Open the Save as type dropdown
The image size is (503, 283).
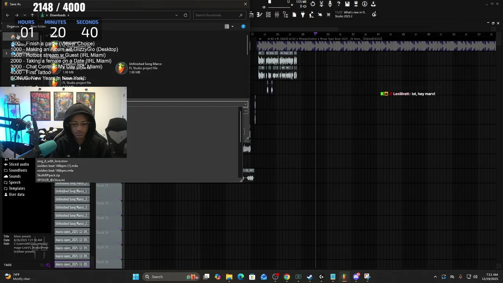(246, 111)
